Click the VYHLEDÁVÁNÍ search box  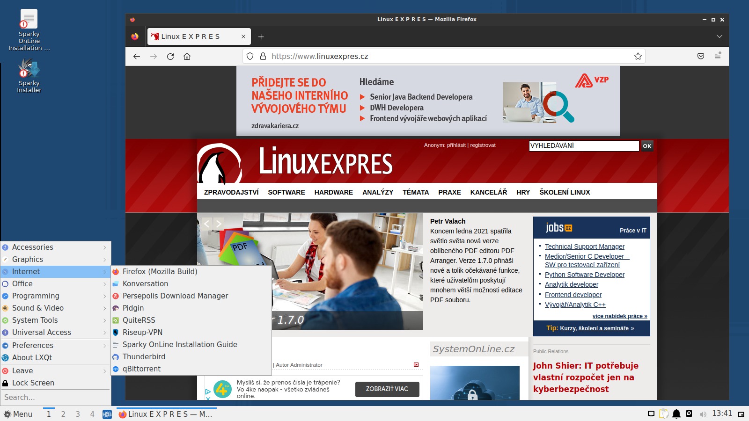584,145
